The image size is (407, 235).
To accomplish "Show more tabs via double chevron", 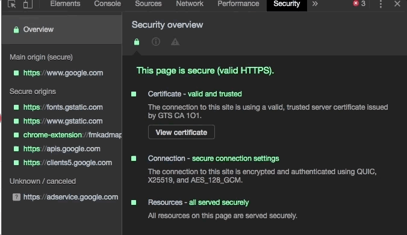I will coord(315,4).
